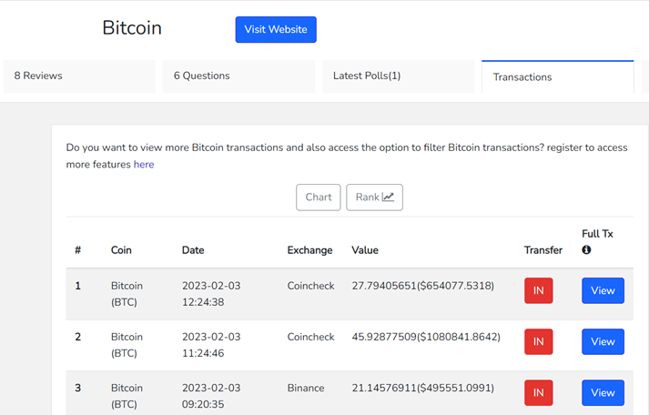Follow the 'here' registration link
The image size is (649, 415).
(x=144, y=164)
